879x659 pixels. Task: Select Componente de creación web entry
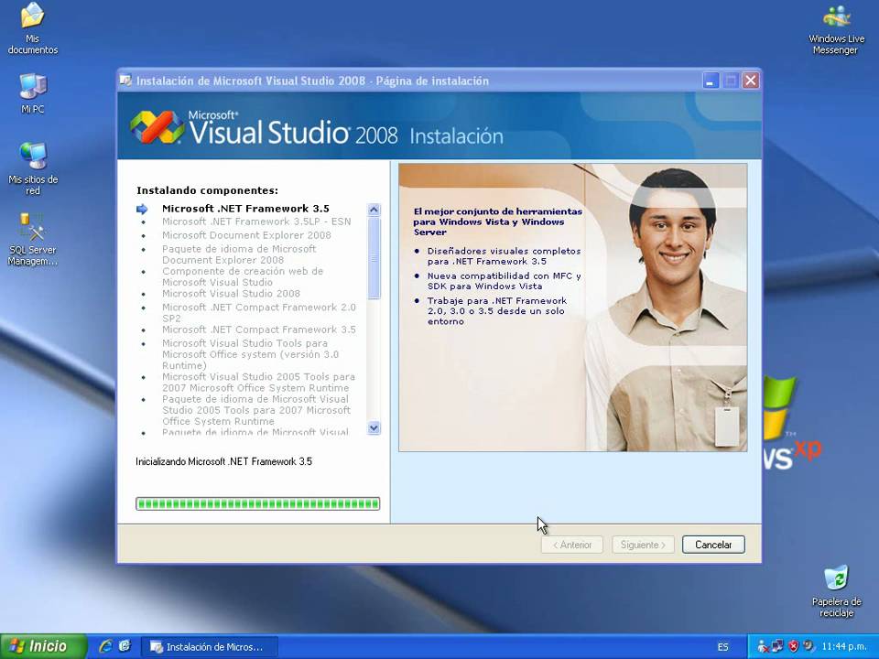(x=243, y=276)
